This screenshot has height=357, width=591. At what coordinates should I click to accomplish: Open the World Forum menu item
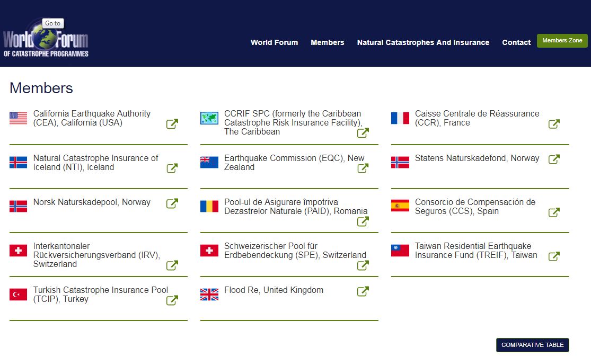pyautogui.click(x=275, y=42)
